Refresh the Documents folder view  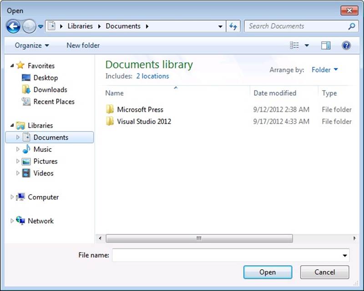point(233,26)
